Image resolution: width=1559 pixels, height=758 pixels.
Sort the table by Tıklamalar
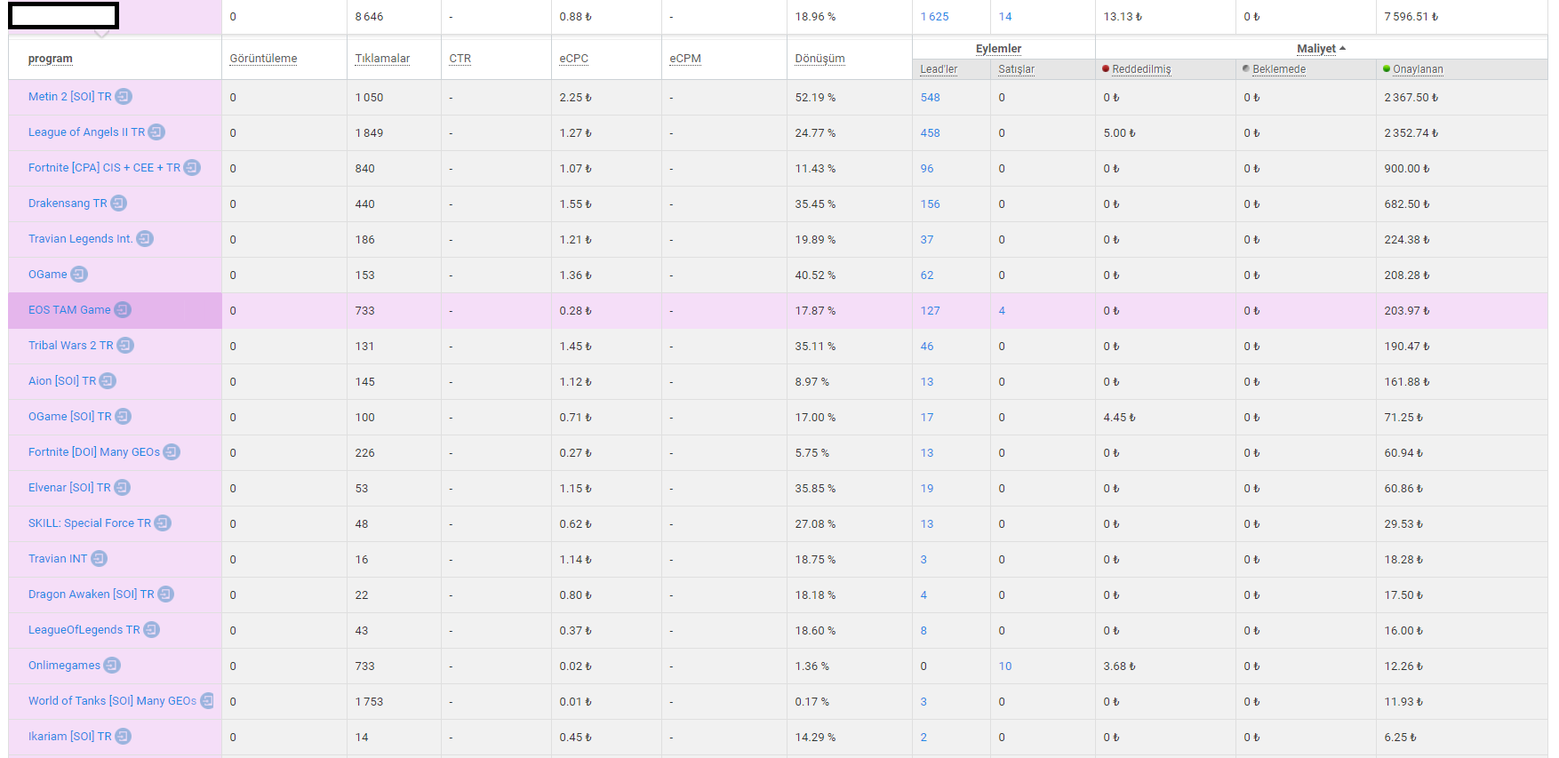click(382, 59)
